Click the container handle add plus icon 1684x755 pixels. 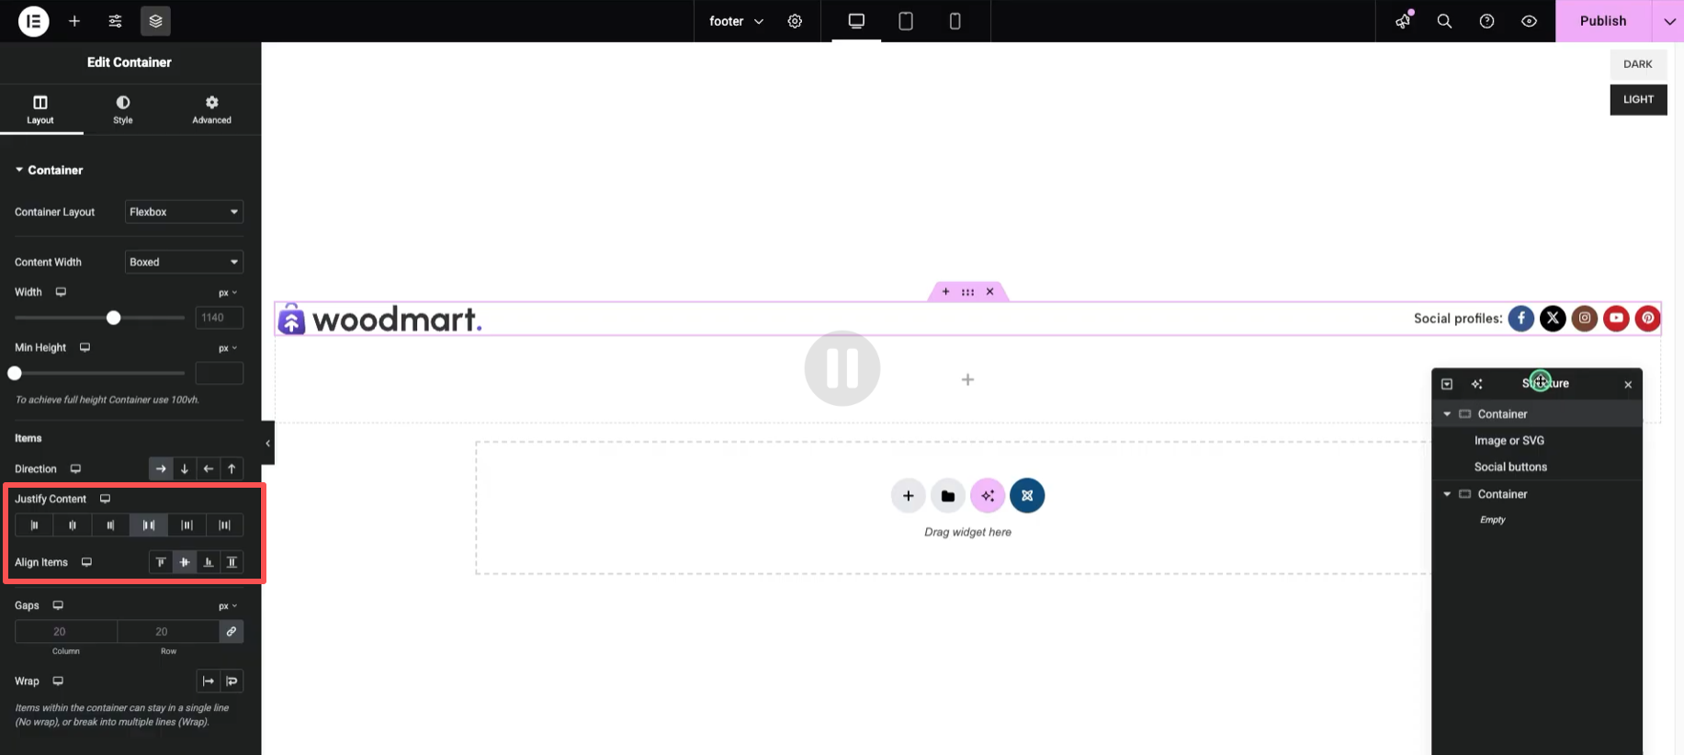[x=945, y=292]
